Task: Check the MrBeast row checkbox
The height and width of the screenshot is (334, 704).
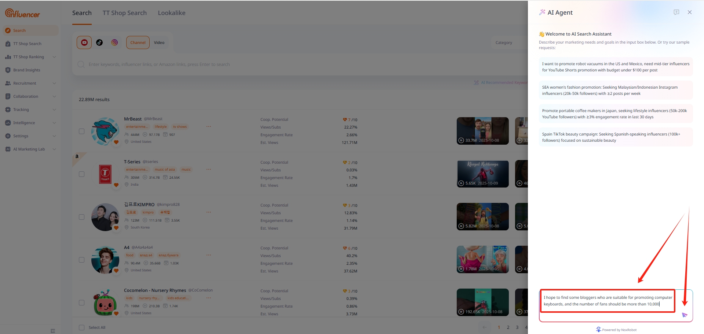Action: coord(81,131)
